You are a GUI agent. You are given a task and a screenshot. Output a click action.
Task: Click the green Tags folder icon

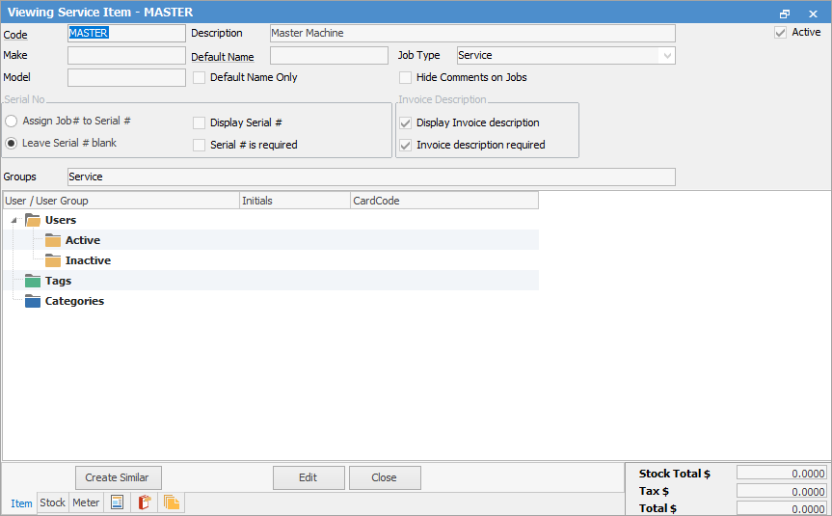click(x=33, y=281)
